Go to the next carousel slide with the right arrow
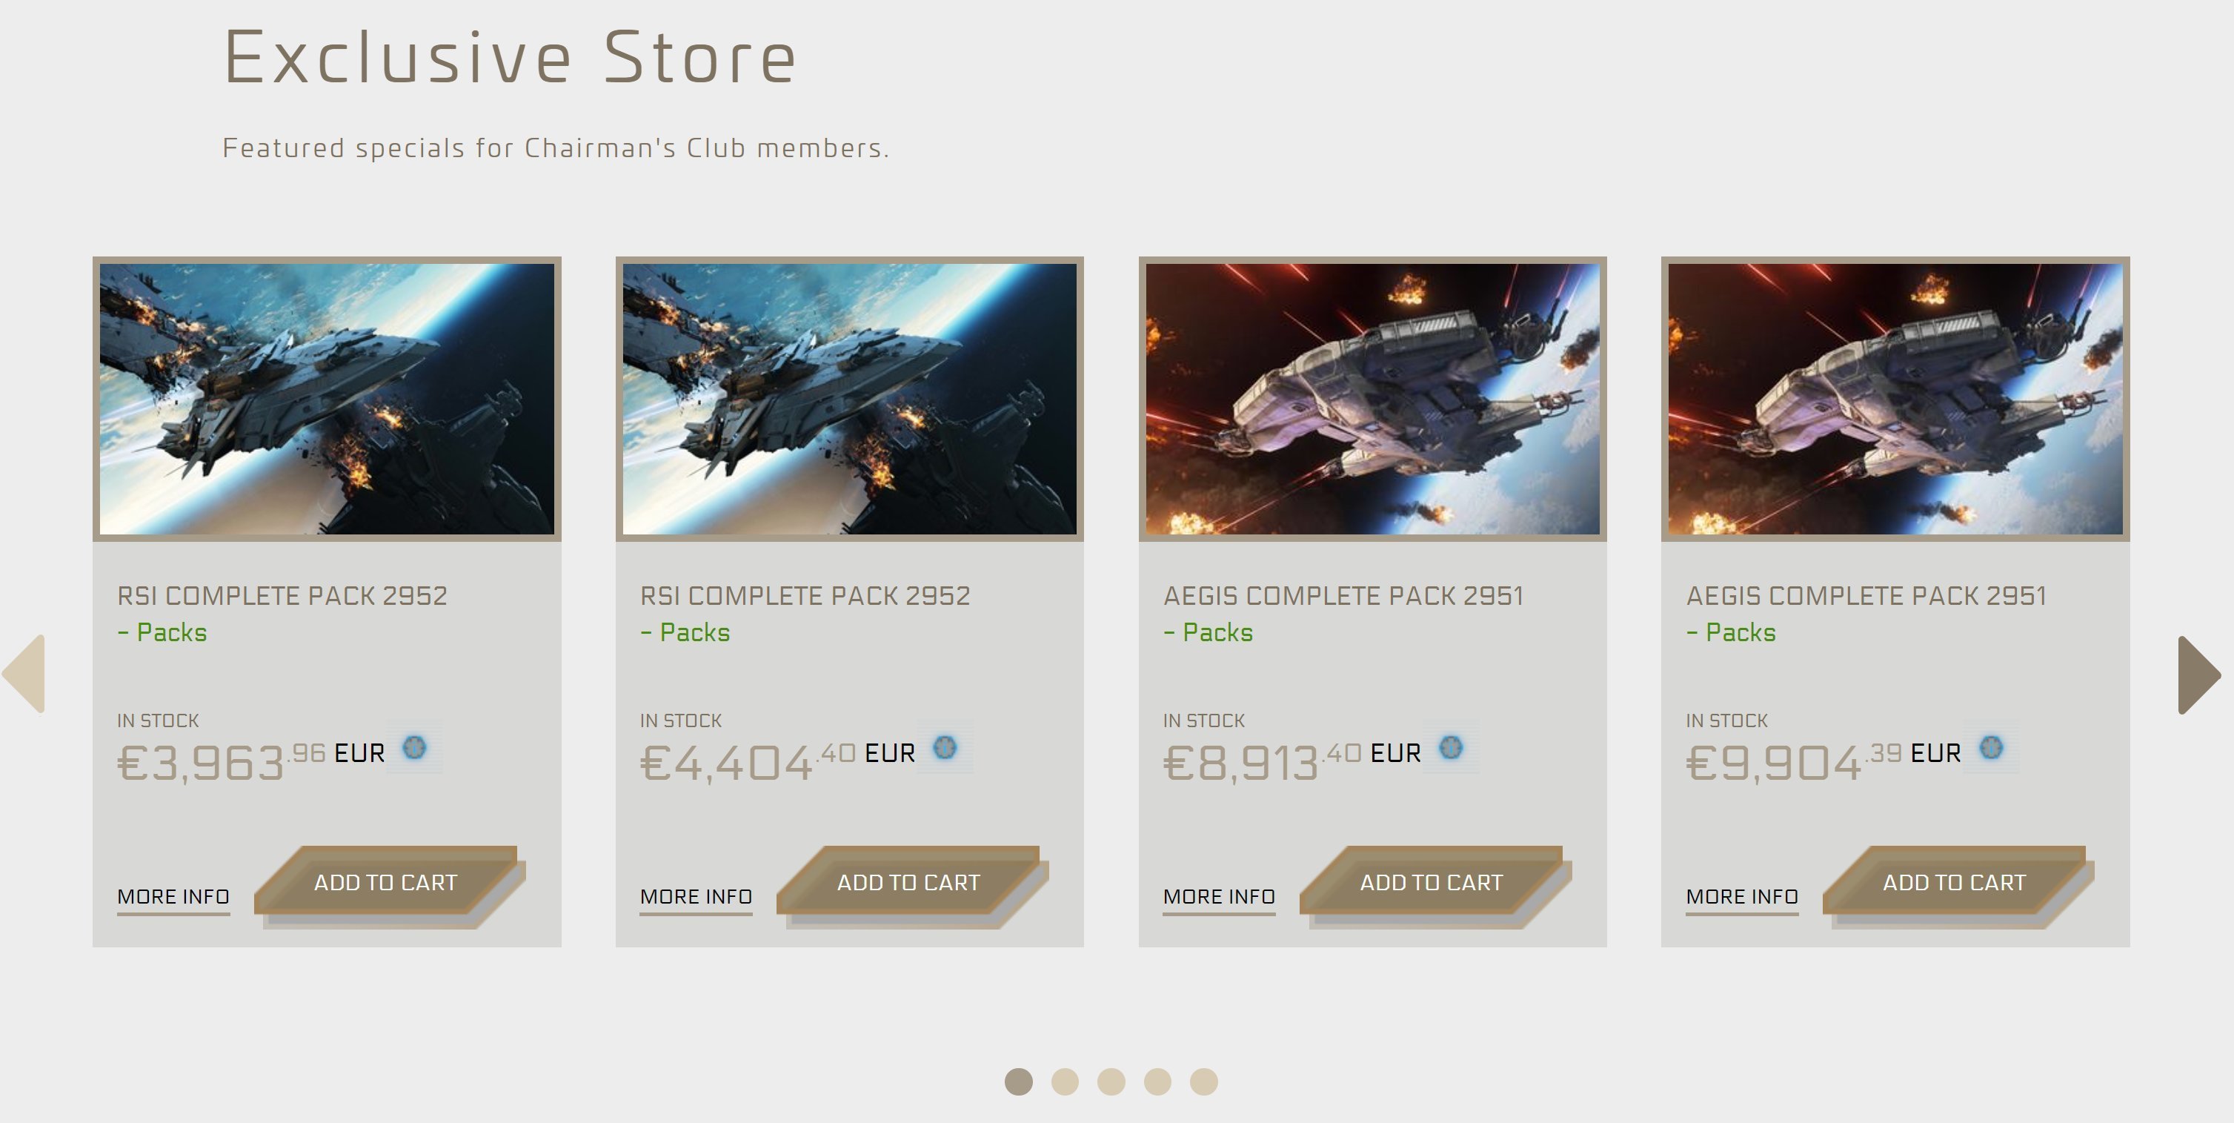The height and width of the screenshot is (1123, 2234). pyautogui.click(x=2198, y=675)
